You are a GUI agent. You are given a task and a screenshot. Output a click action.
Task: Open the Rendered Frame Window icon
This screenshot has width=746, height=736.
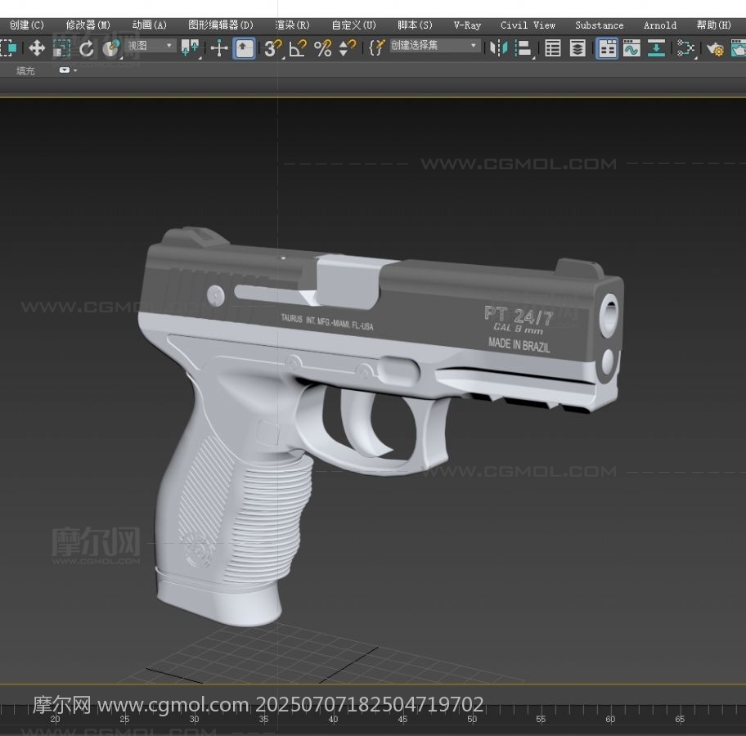[x=738, y=48]
